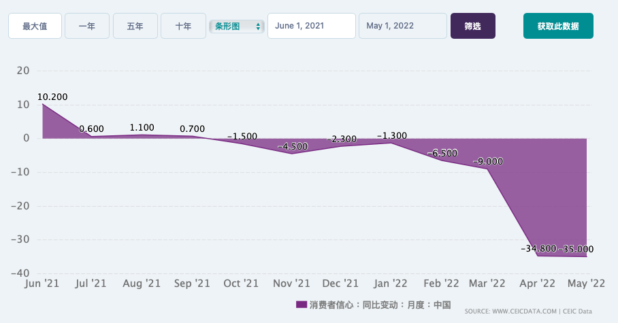Edit the June 1, 2021 start date field

[311, 26]
